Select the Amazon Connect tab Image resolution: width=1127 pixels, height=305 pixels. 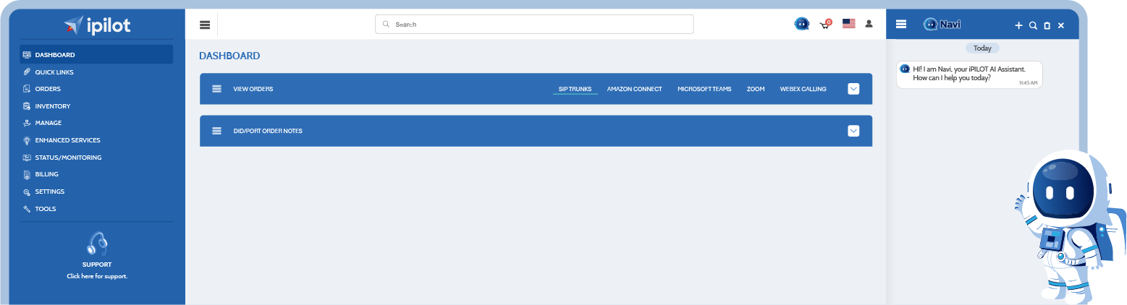click(634, 89)
